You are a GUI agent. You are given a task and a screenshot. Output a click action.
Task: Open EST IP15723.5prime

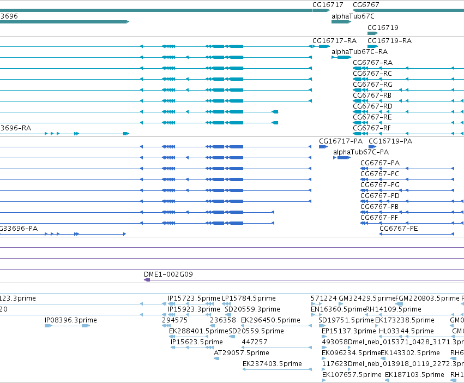click(x=194, y=298)
